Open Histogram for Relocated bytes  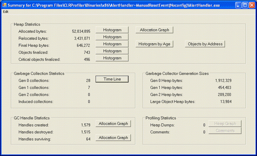112,37
